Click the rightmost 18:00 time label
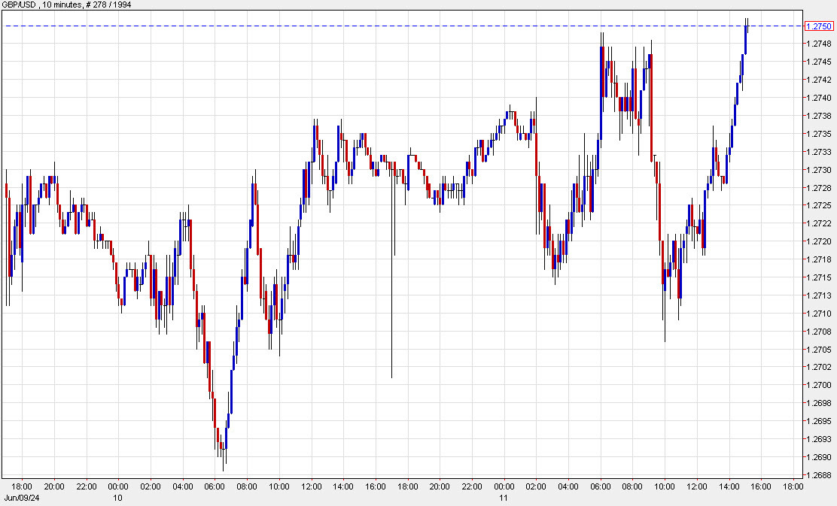 point(793,486)
